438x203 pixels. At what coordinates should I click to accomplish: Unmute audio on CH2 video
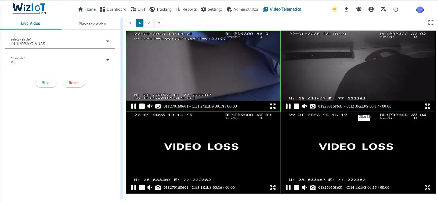(x=304, y=106)
